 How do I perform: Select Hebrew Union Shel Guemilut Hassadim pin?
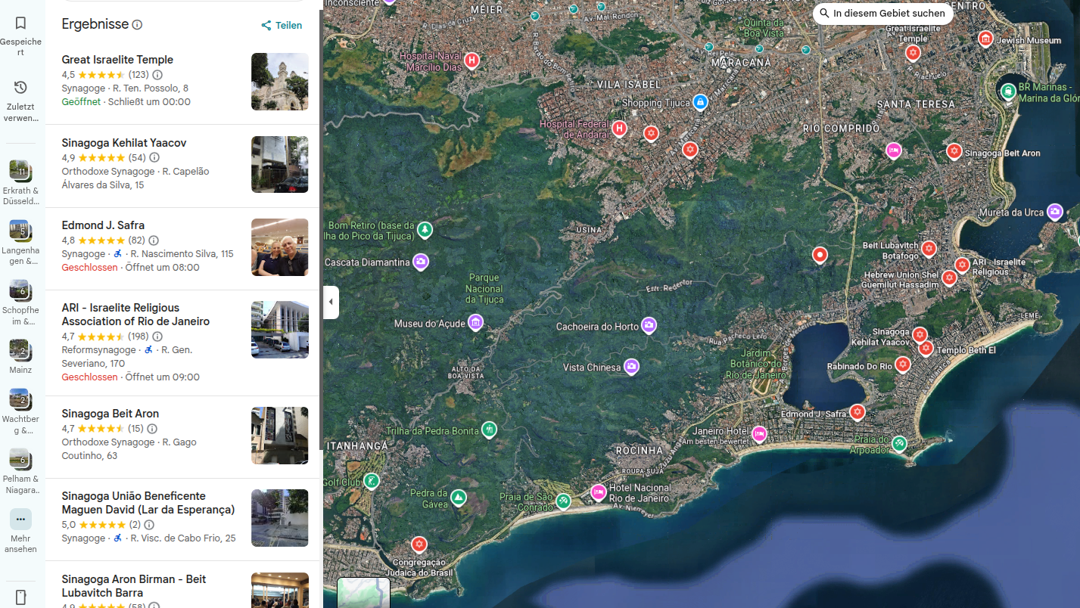(x=949, y=278)
